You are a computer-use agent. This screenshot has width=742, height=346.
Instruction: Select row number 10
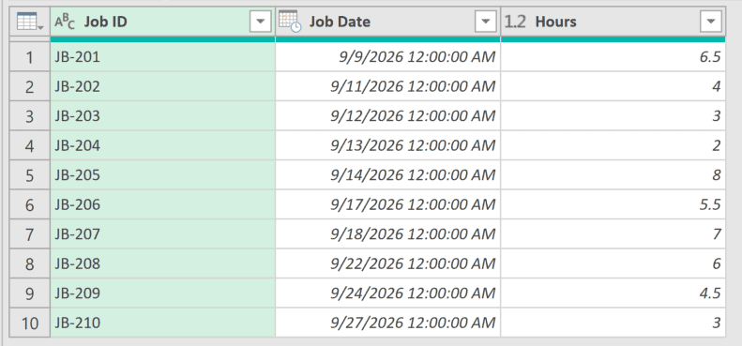[x=30, y=323]
